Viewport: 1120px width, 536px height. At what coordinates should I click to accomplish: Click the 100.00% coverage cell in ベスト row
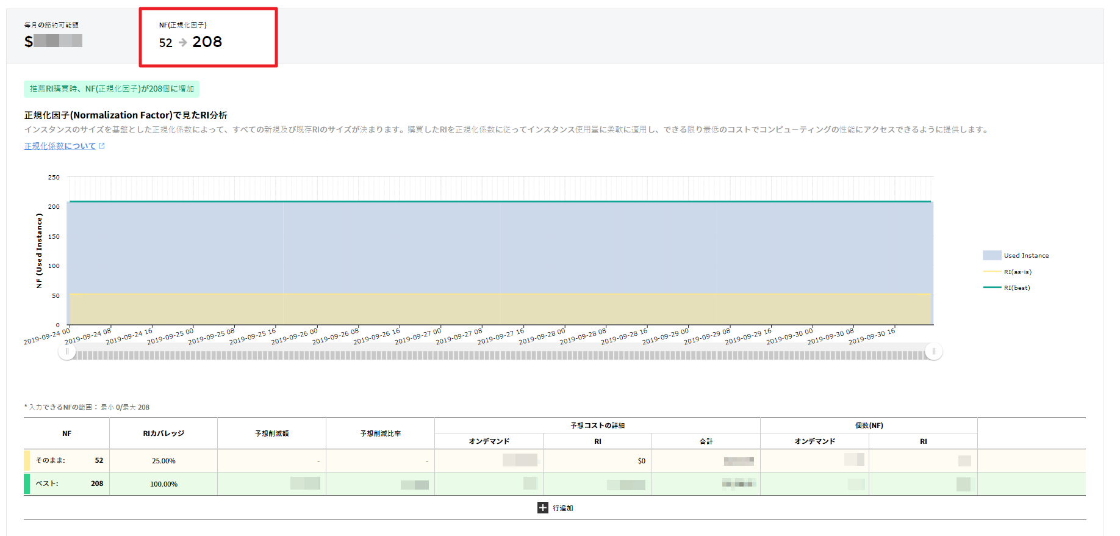pyautogui.click(x=163, y=484)
